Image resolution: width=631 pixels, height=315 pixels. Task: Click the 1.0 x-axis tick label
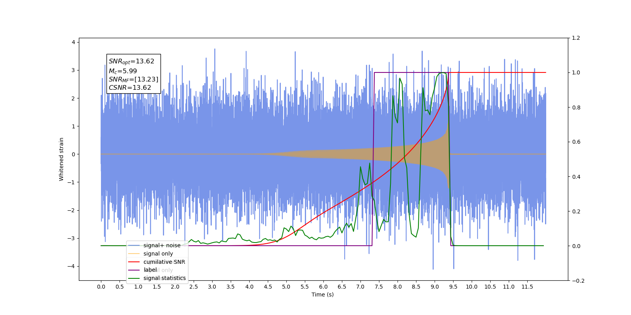(138, 287)
